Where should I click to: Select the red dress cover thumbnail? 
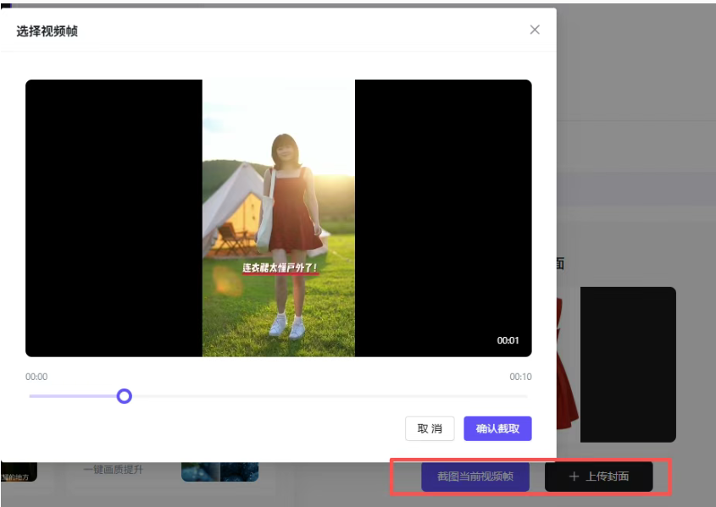[x=567, y=364]
